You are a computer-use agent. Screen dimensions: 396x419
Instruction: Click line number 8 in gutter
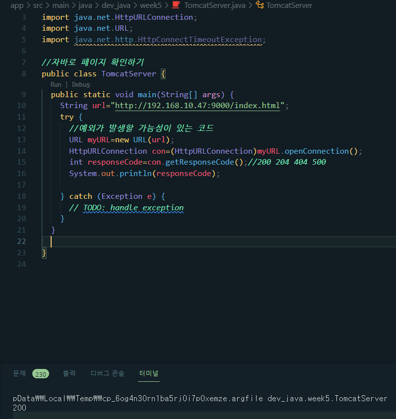point(24,74)
